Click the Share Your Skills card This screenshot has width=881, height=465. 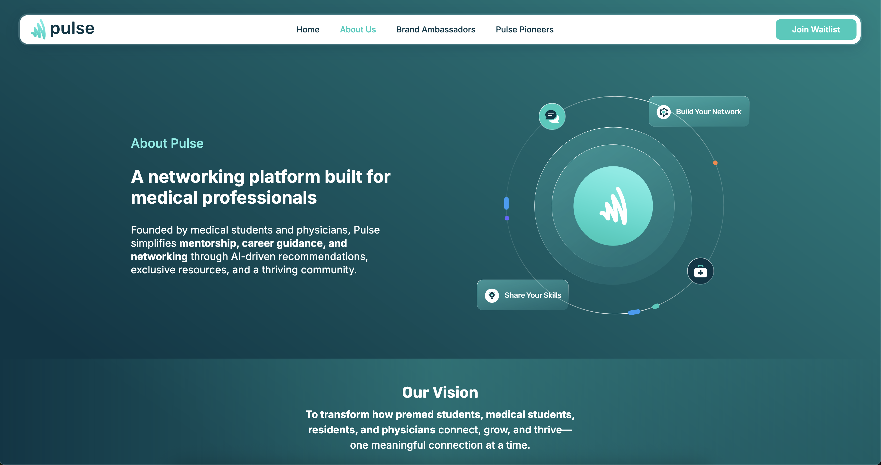[532, 295]
